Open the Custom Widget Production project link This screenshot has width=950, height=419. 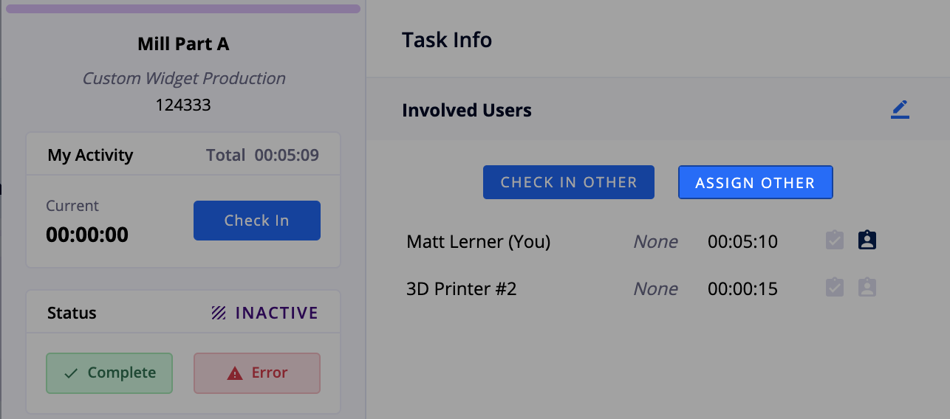pyautogui.click(x=183, y=78)
